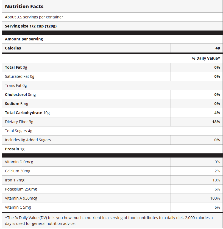Click Dietary Fiber 18% value
This screenshot has height=229, width=223.
(216, 122)
